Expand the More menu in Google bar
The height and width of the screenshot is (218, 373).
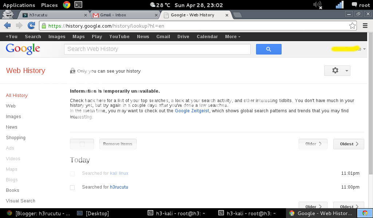233,37
